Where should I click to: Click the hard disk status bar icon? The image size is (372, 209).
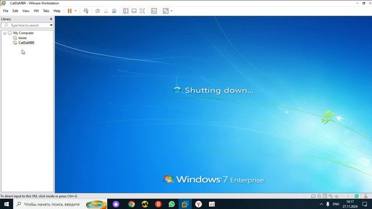tap(313, 196)
